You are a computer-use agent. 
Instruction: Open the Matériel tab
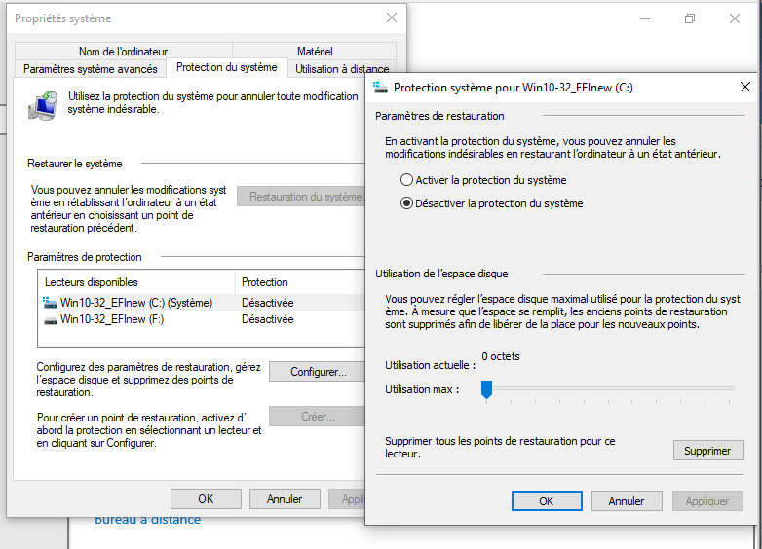tap(315, 51)
